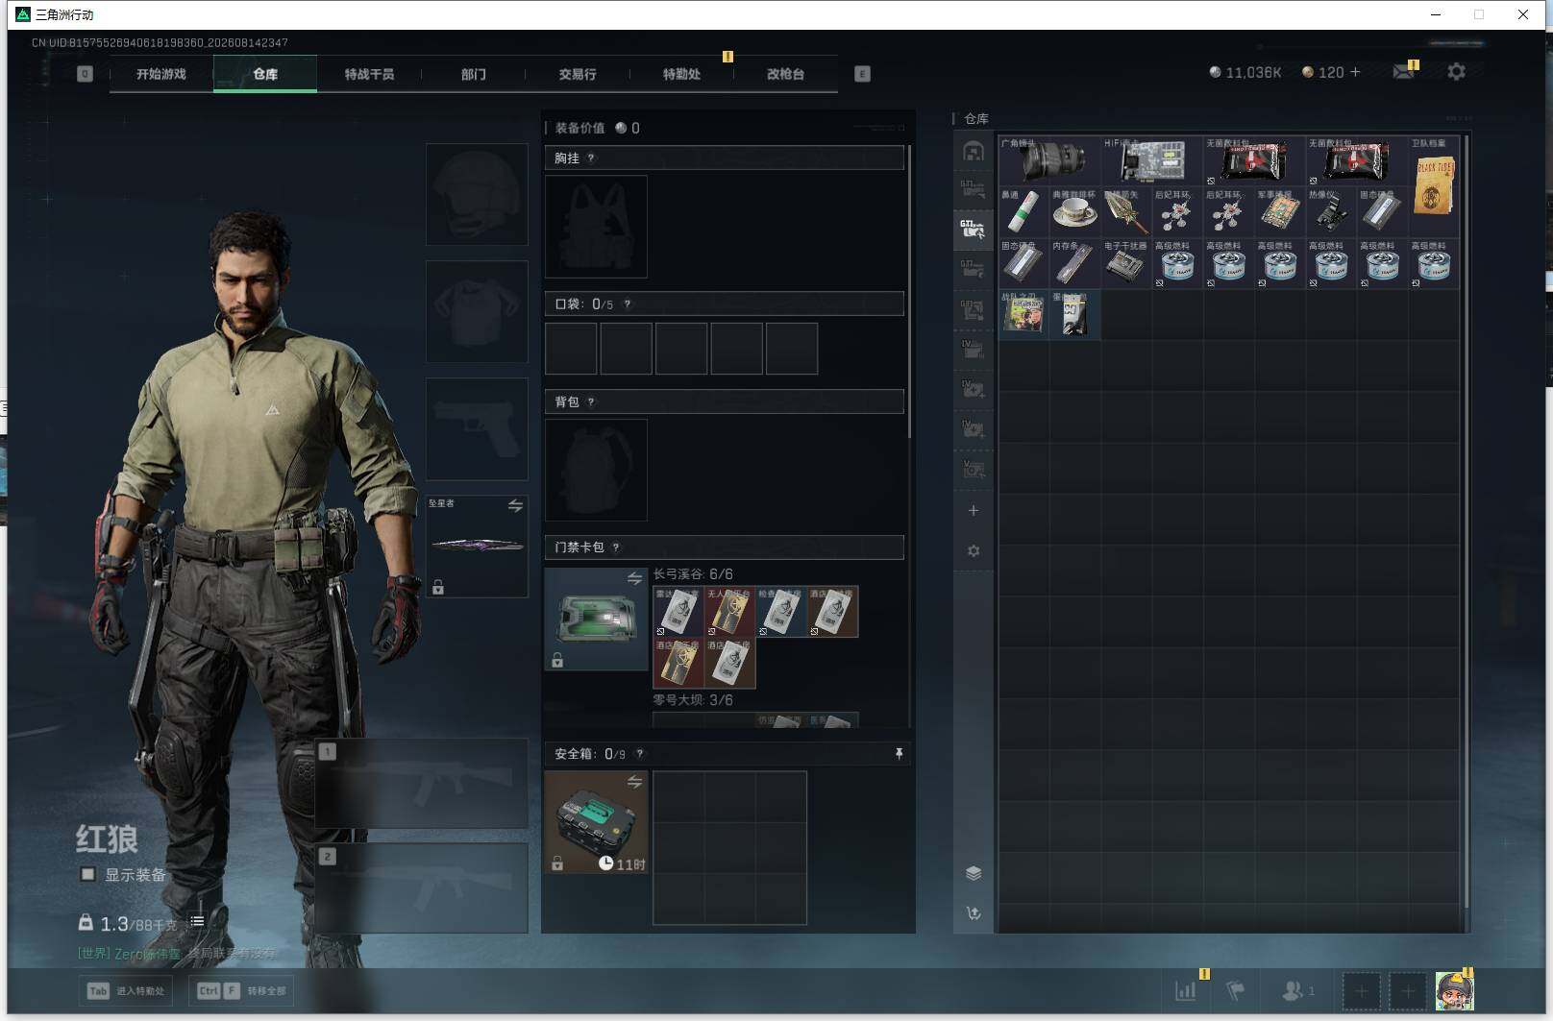Switch to highlighted GTI warehouse page in sidebar
Image resolution: width=1553 pixels, height=1021 pixels.
click(973, 229)
